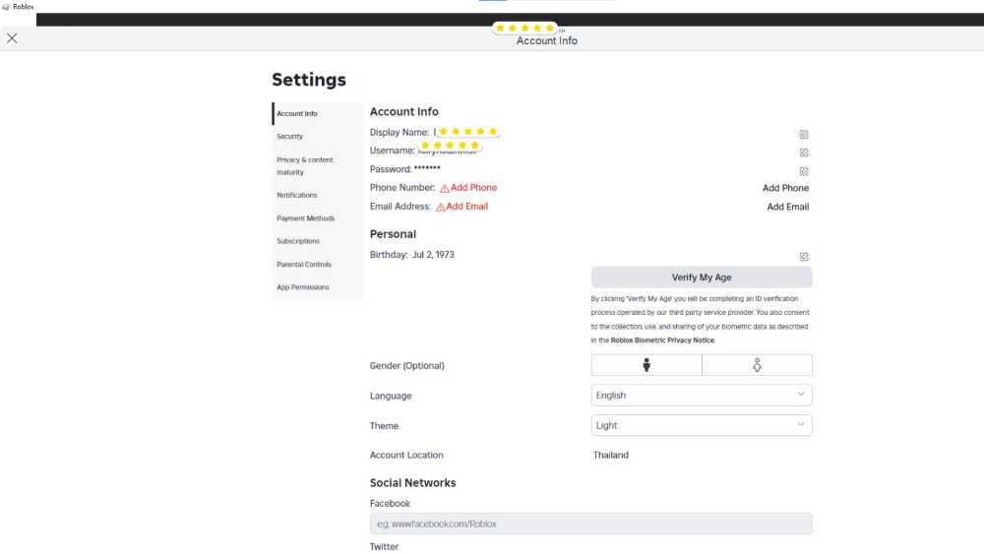
Task: Open the Payment Methods sidebar tab
Action: [x=318, y=218]
